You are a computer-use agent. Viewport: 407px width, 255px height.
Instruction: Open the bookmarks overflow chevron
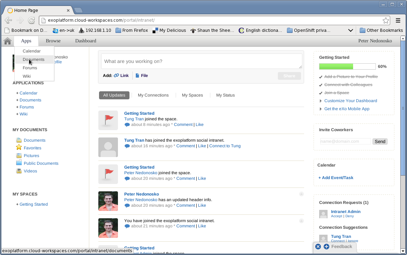[x=350, y=30]
